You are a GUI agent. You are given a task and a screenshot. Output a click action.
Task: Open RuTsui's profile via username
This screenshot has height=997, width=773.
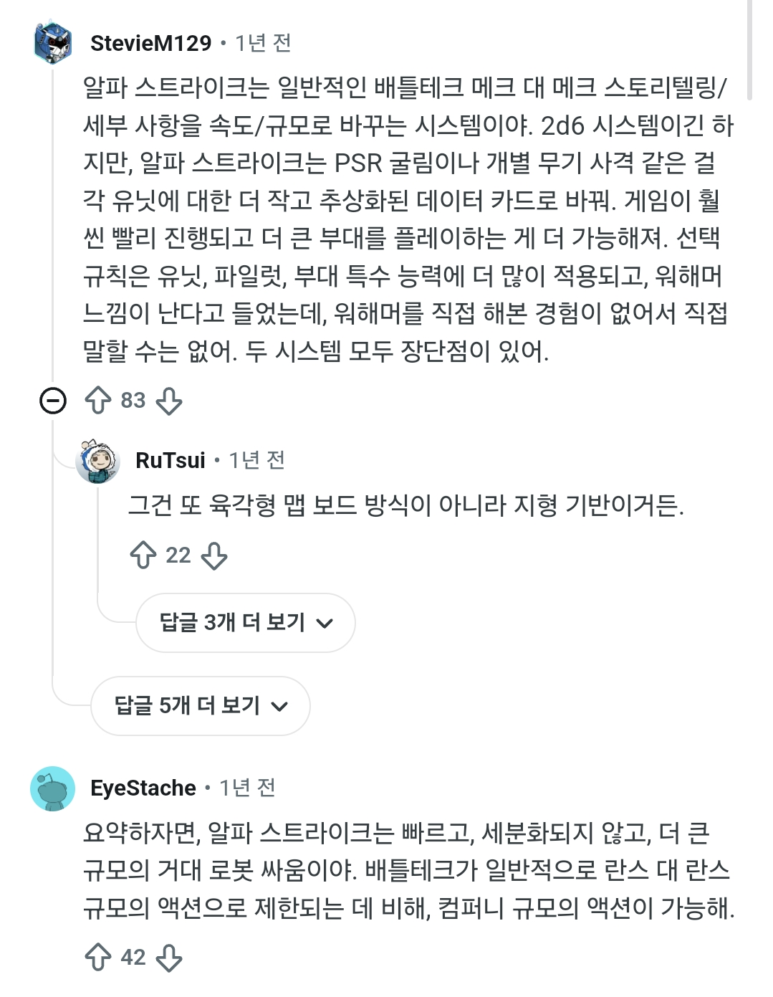[171, 460]
